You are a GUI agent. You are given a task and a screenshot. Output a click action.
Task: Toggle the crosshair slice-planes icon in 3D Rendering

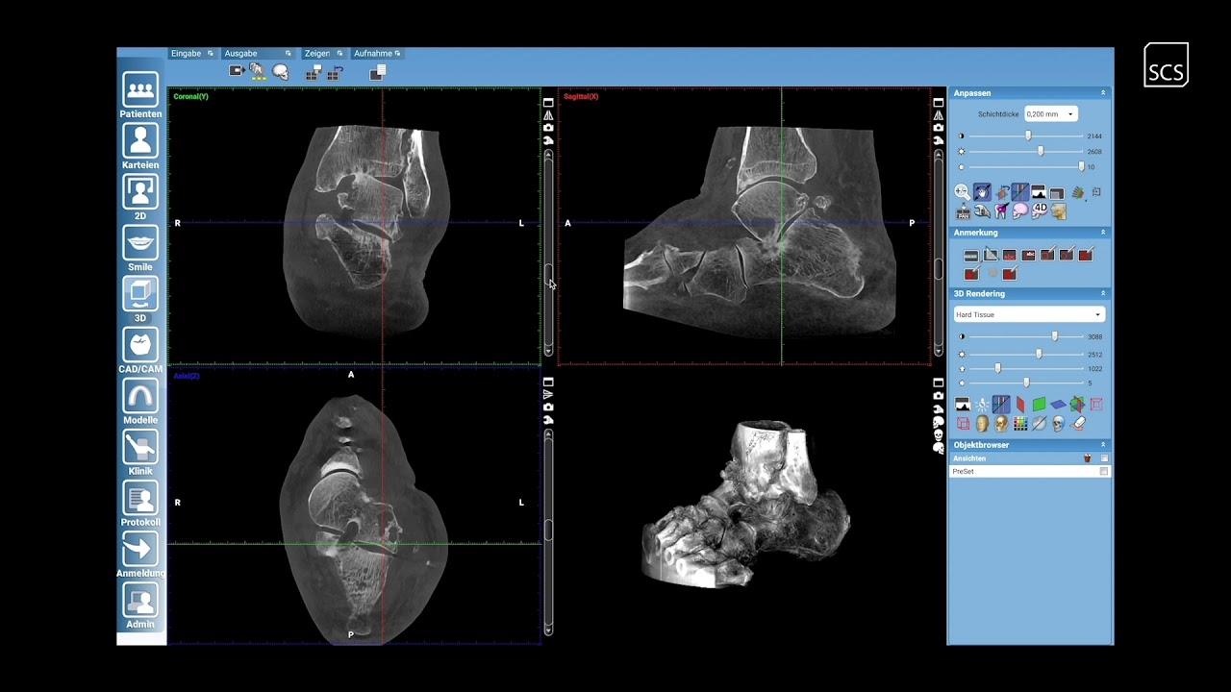point(1076,404)
